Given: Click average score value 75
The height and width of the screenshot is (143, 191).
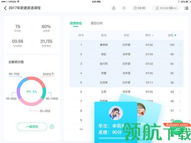Looking at the screenshot, I should (18, 26).
